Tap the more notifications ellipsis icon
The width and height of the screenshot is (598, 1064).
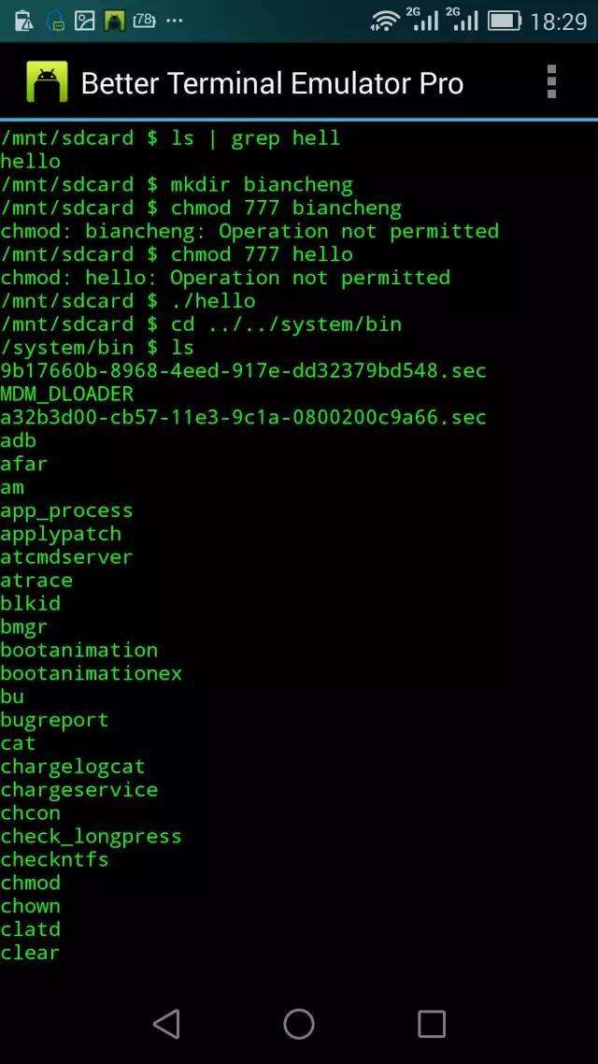(x=174, y=21)
